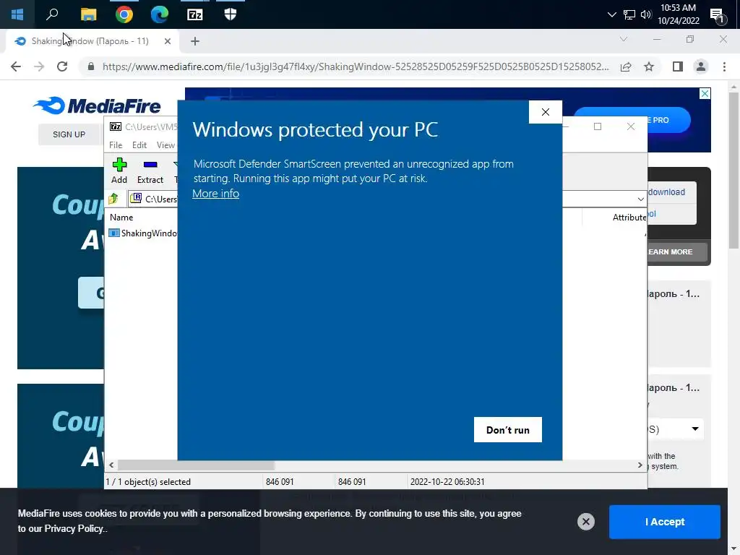Image resolution: width=740 pixels, height=555 pixels.
Task: Open Windows Security shield in taskbar
Action: coord(231,14)
